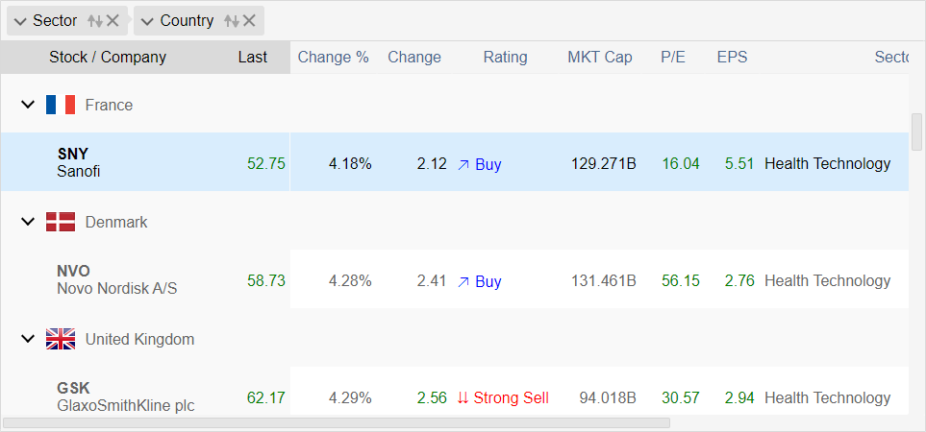This screenshot has width=926, height=432.
Task: Sort by Change % column header
Action: (333, 58)
